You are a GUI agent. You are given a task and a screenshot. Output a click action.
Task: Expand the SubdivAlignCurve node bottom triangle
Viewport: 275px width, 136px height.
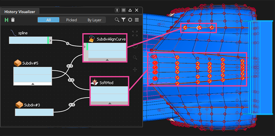107,60
